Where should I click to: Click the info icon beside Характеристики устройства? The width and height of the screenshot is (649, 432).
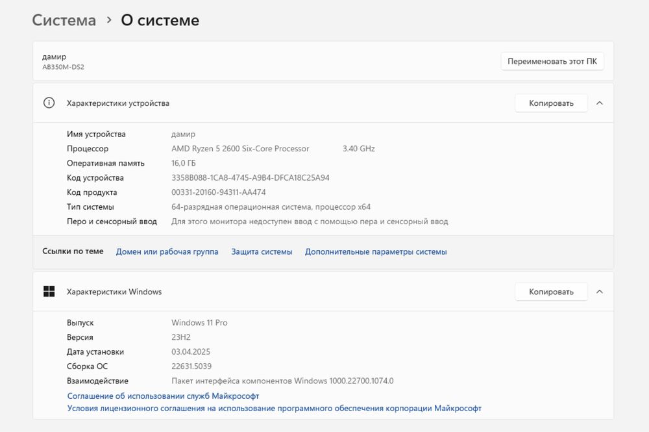tap(49, 103)
